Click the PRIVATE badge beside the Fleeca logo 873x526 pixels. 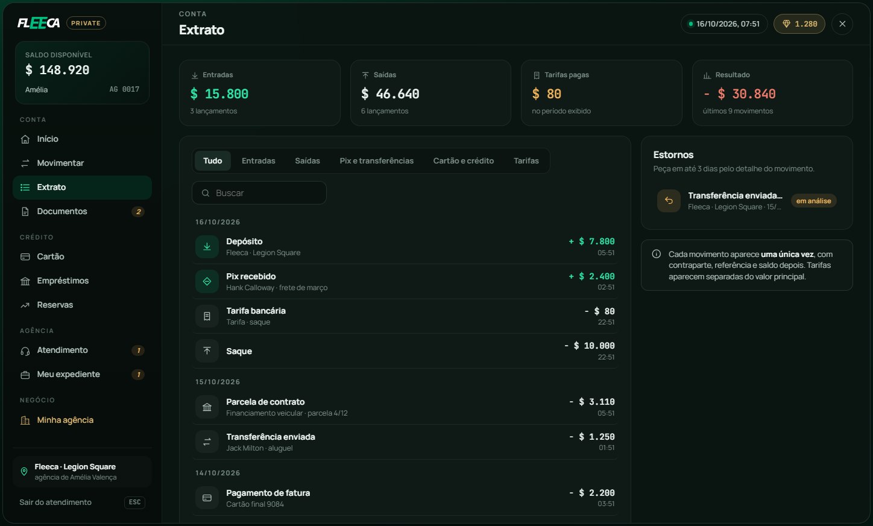click(x=86, y=24)
